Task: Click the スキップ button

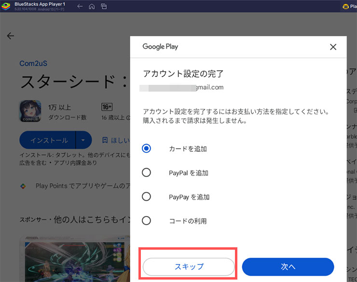Action: 189,267
